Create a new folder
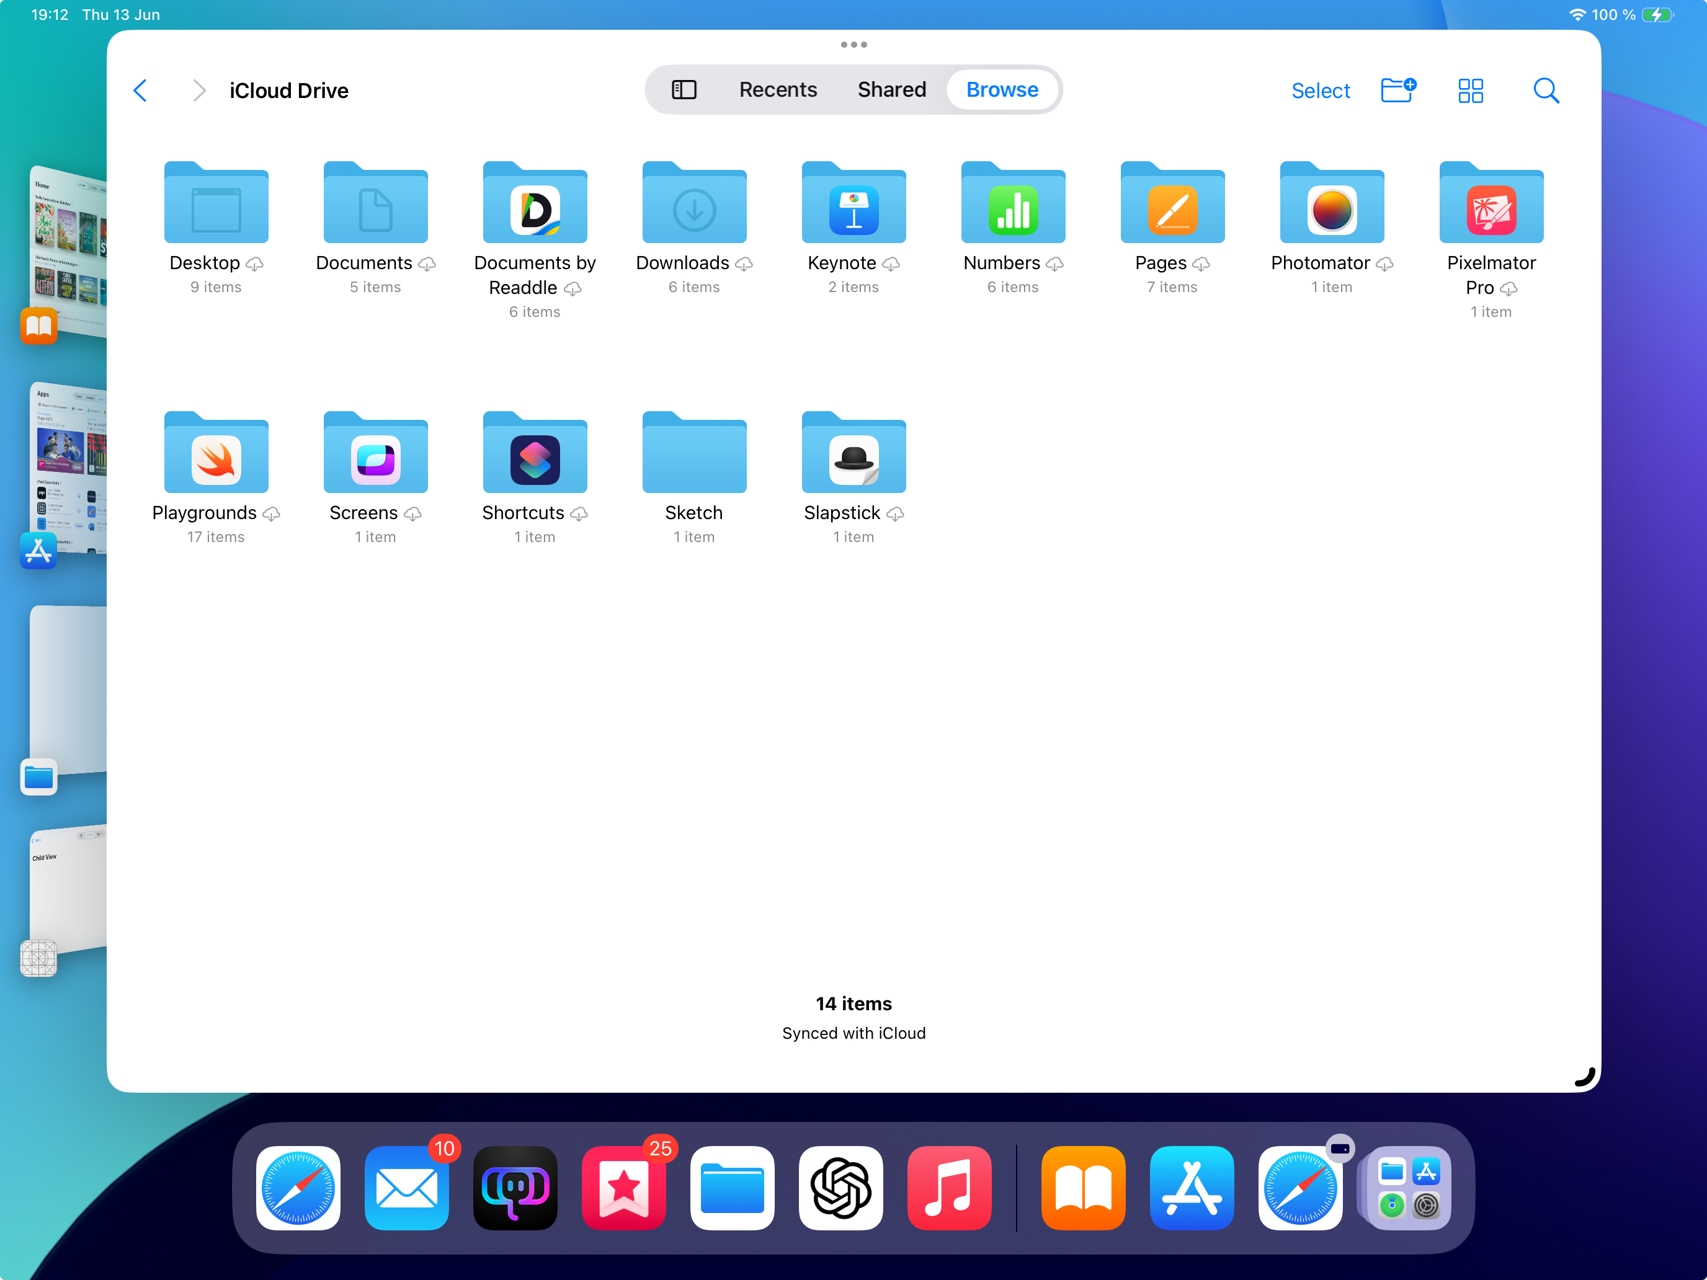The height and width of the screenshot is (1280, 1707). (x=1397, y=91)
